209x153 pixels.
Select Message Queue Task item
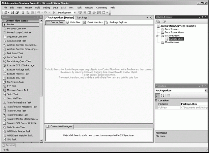(x=21, y=90)
